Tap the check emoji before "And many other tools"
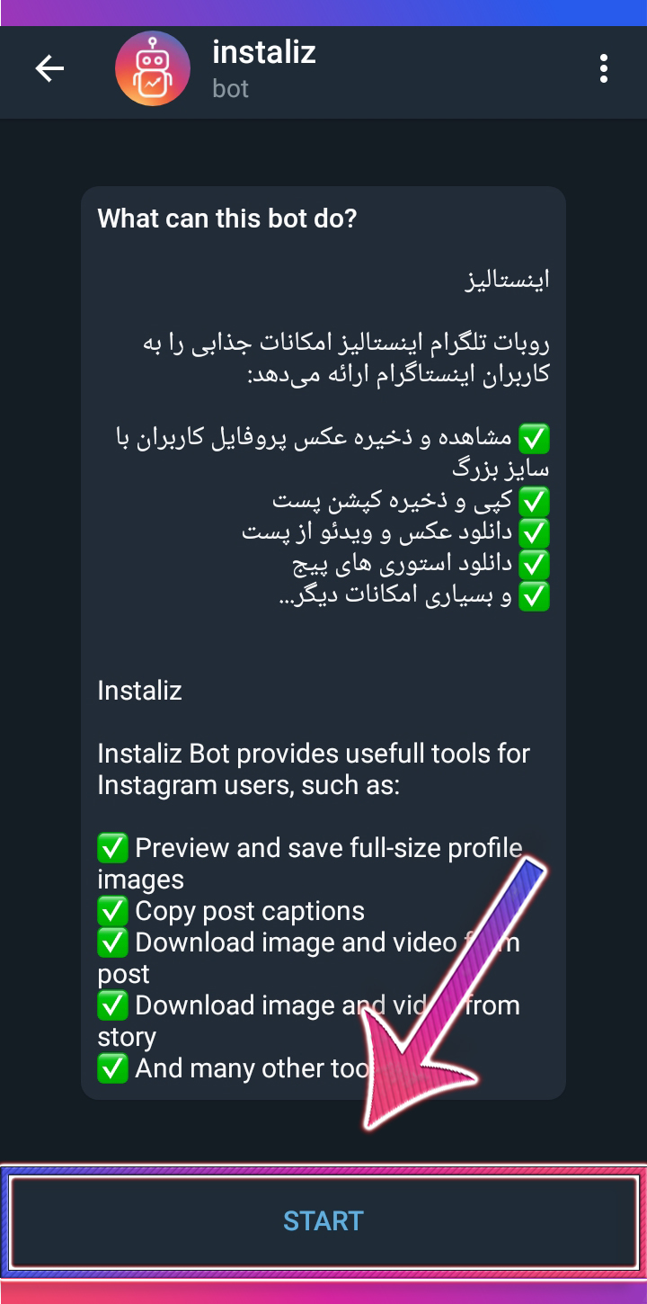 coord(112,1068)
